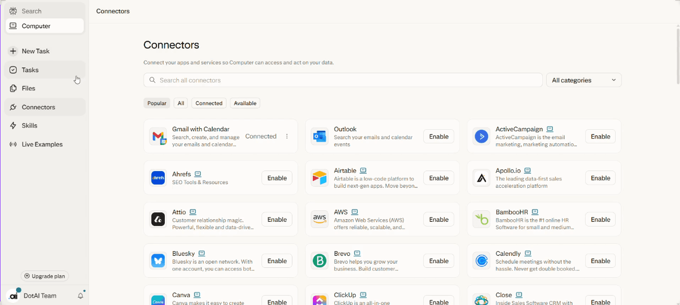Open Skills in the sidebar
Screen dimensions: 680x305
click(44, 126)
